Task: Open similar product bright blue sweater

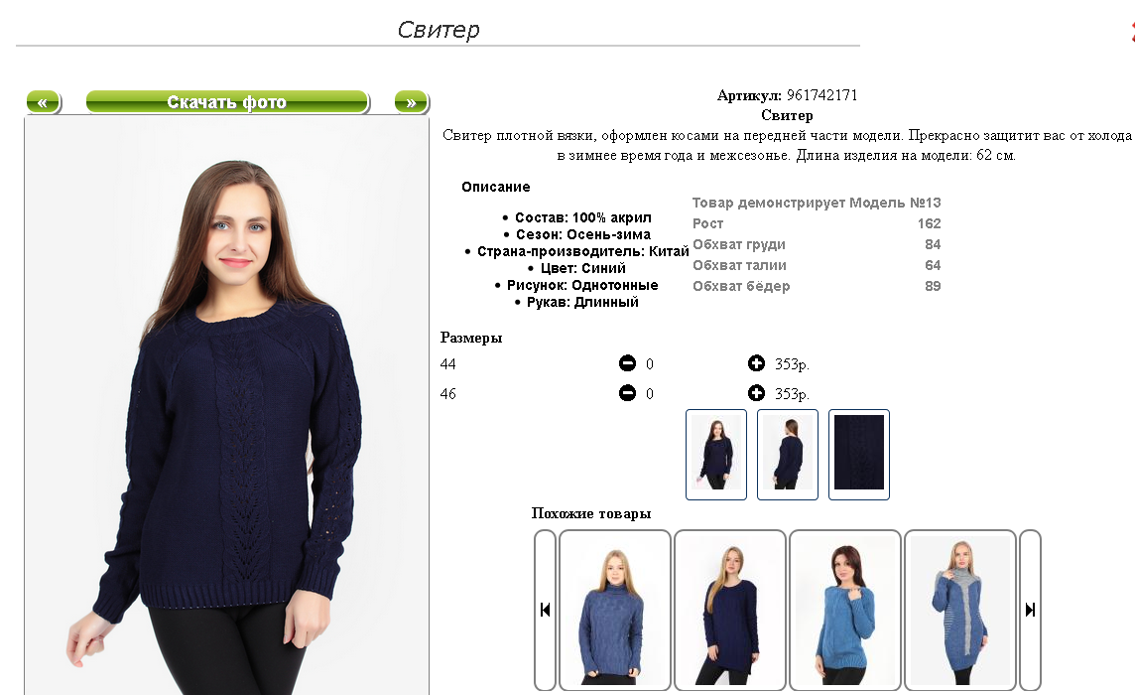Action: point(844,610)
